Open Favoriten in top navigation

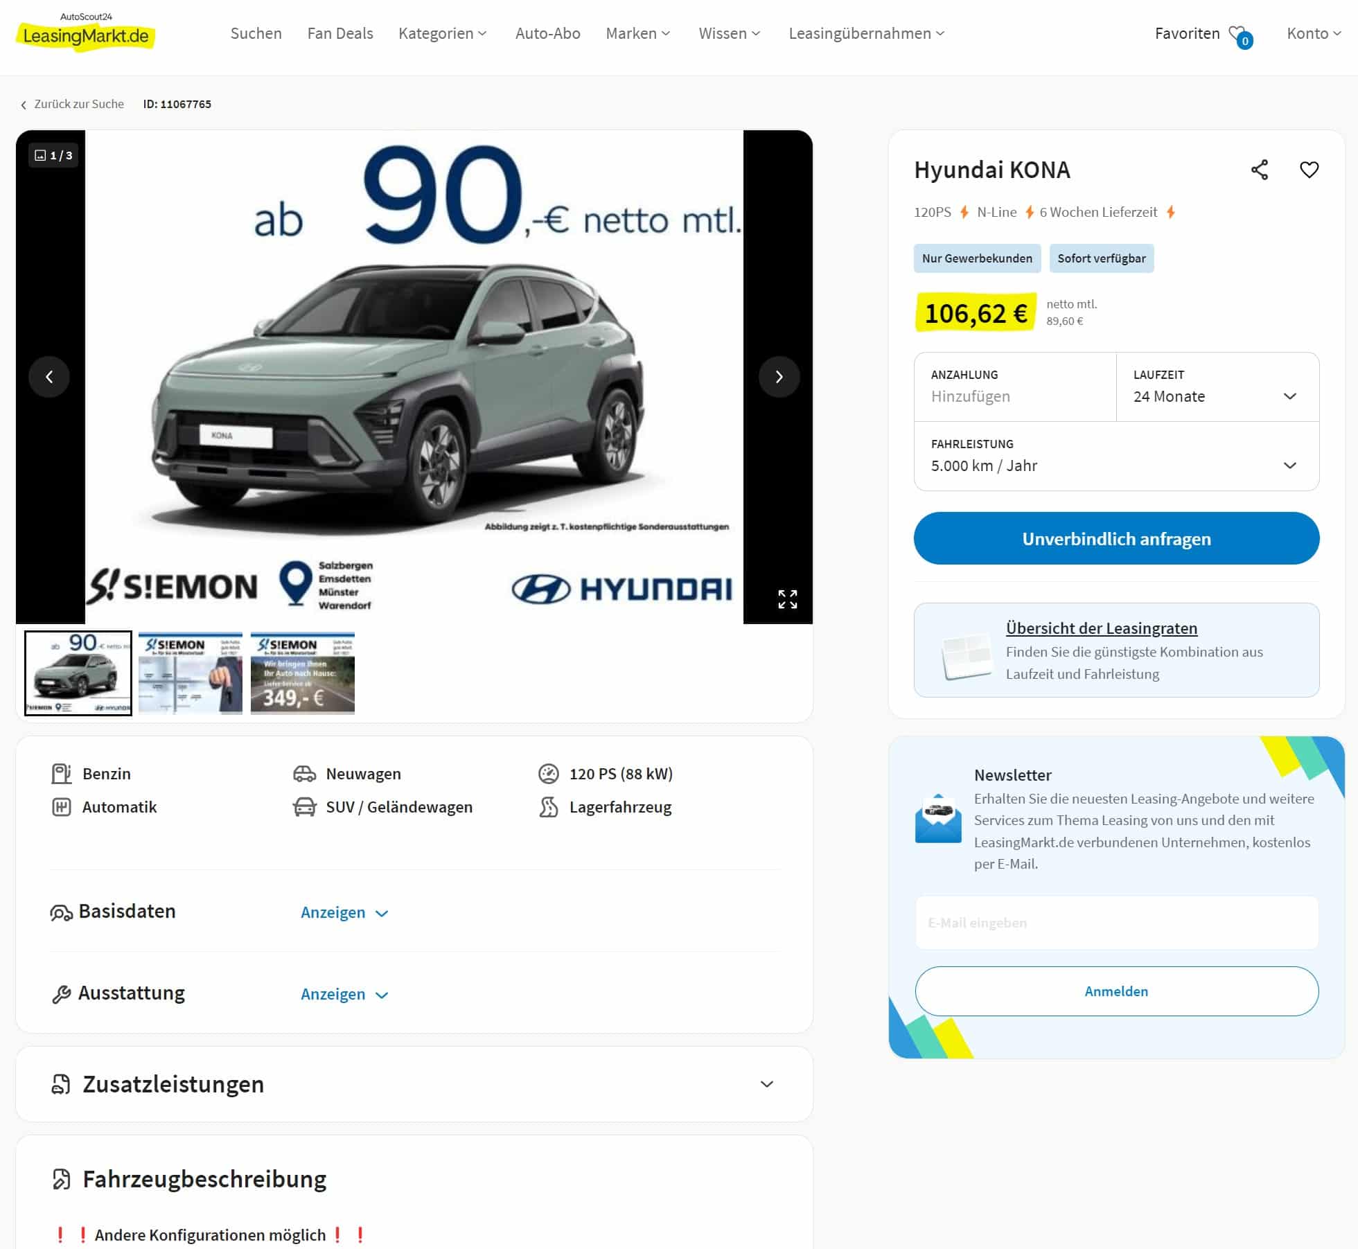(x=1187, y=33)
